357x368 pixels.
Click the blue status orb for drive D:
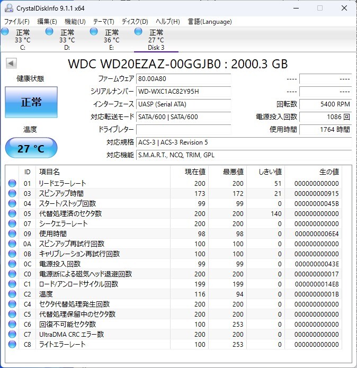pos(49,31)
